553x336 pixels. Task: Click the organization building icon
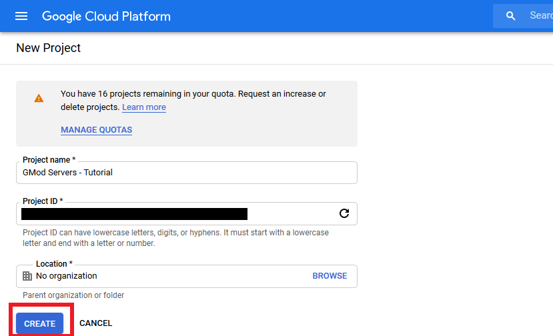click(x=27, y=276)
